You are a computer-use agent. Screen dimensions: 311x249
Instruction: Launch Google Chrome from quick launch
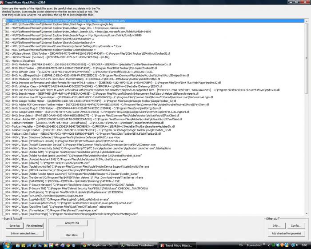68,245
